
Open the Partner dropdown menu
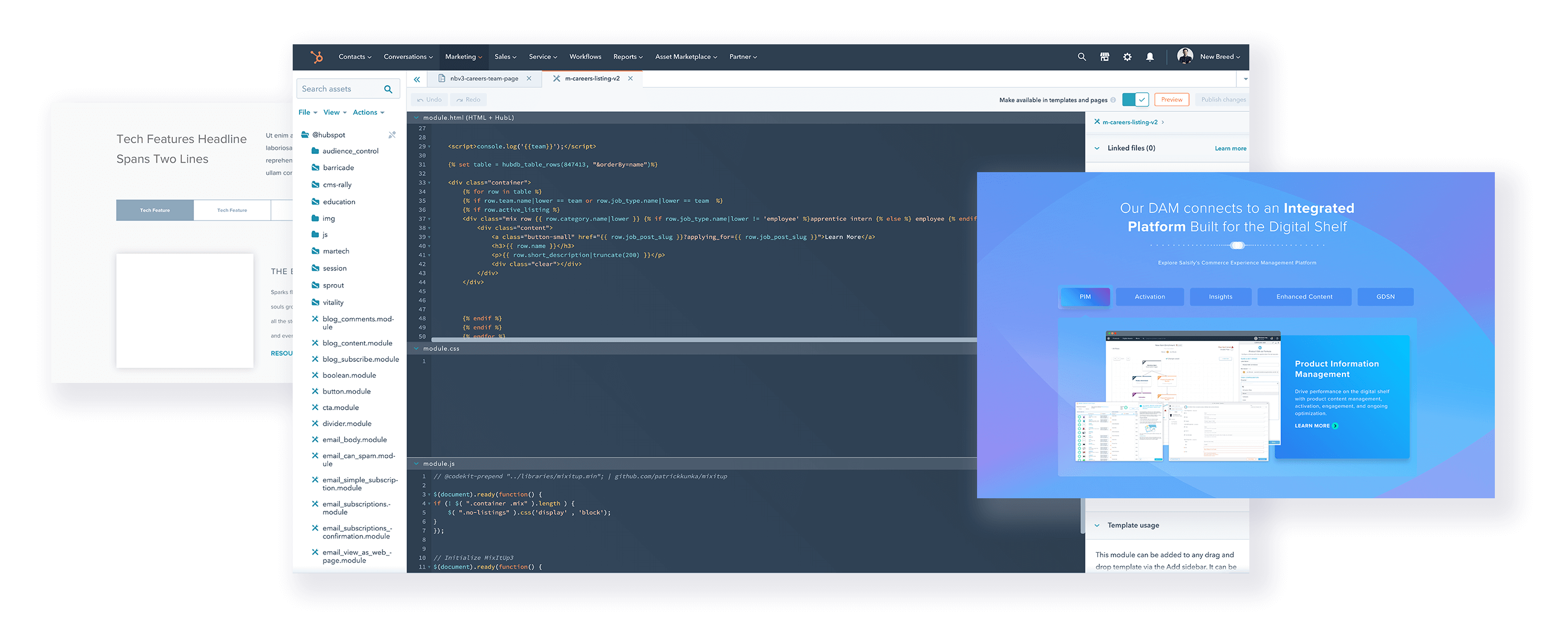pyautogui.click(x=743, y=57)
